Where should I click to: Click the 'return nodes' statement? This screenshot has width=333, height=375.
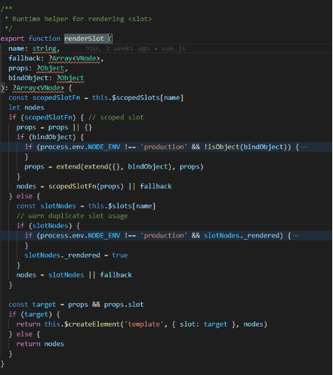coord(40,344)
